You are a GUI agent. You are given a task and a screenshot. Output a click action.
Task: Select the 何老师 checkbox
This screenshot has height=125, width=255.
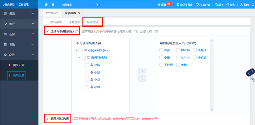(178, 50)
